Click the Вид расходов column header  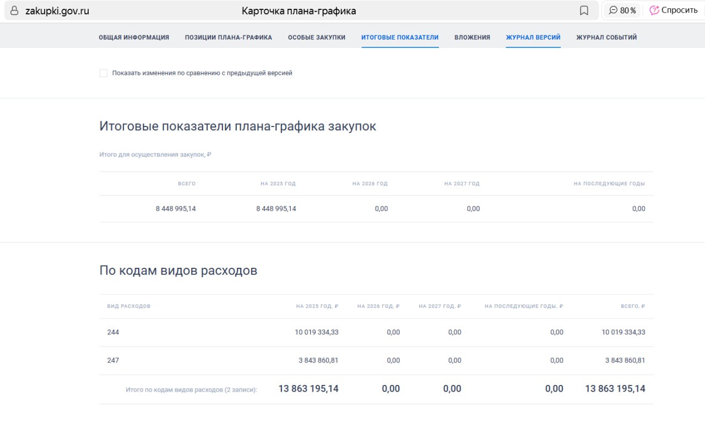(x=129, y=306)
